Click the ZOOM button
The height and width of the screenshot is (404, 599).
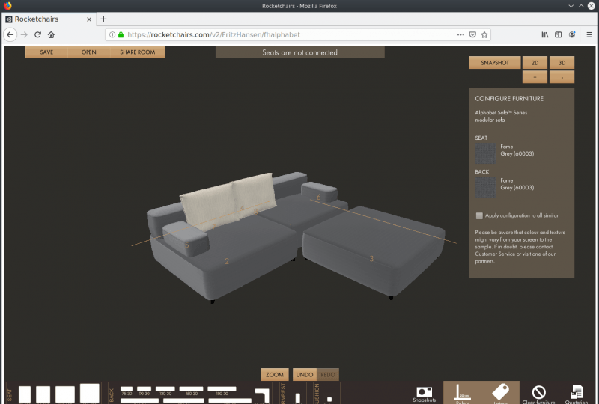(275, 375)
